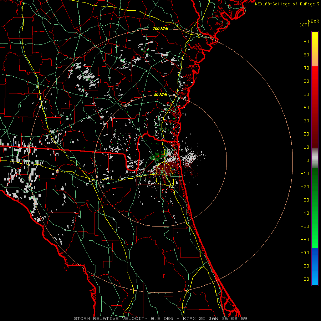Select the -60 value on velocity scale
Image resolution: width=321 pixels, height=321 pixels.
click(305, 240)
